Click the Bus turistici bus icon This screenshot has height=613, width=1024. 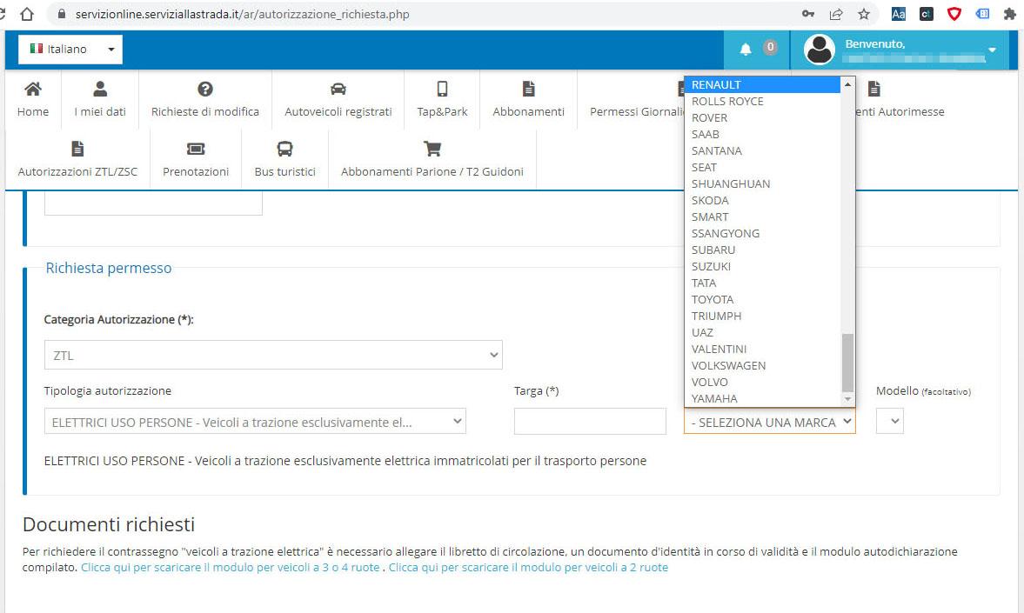coord(284,149)
